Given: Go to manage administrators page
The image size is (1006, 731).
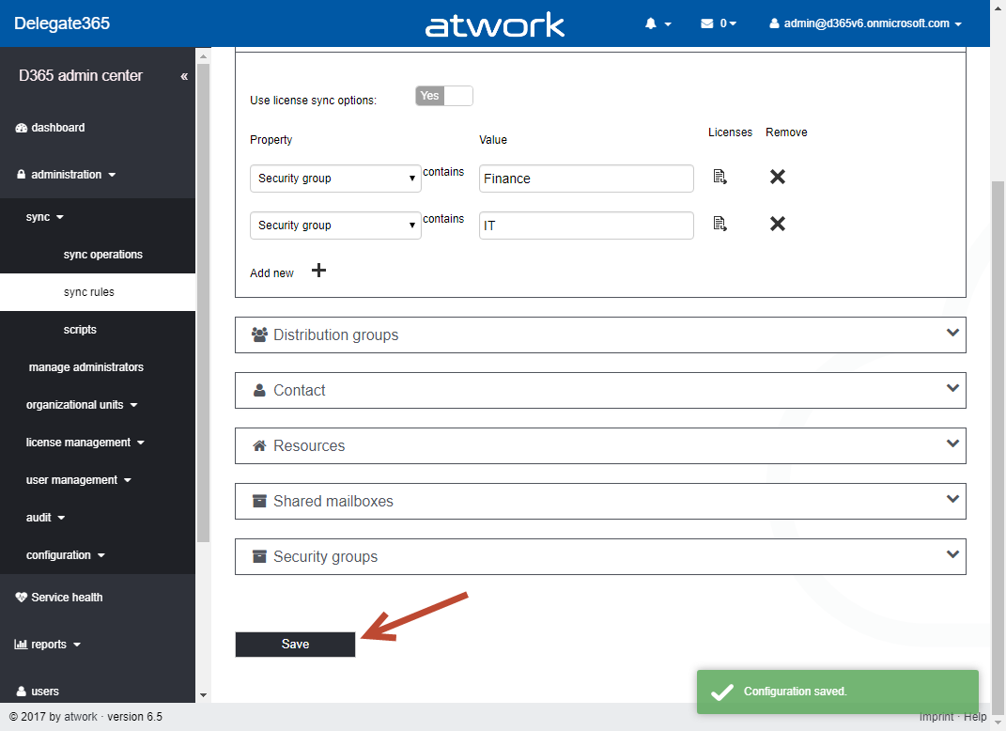Looking at the screenshot, I should [x=86, y=367].
